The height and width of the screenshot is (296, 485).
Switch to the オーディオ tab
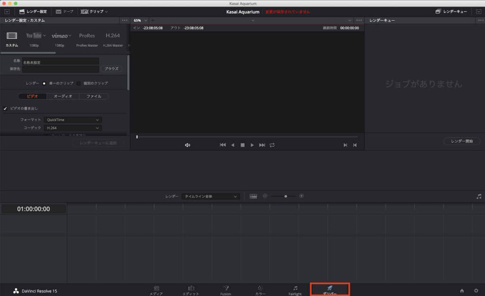[63, 96]
